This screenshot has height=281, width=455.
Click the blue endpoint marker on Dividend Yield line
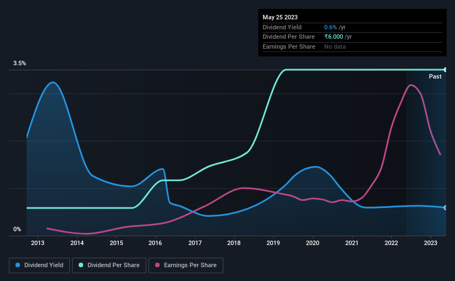click(446, 208)
